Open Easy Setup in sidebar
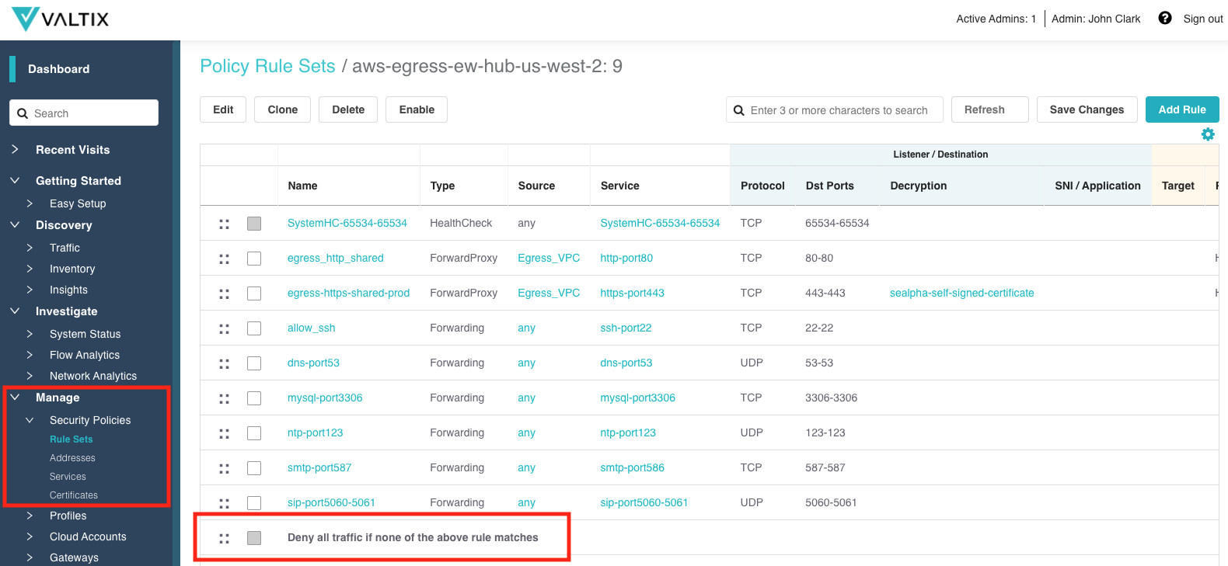This screenshot has height=566, width=1228. (78, 203)
